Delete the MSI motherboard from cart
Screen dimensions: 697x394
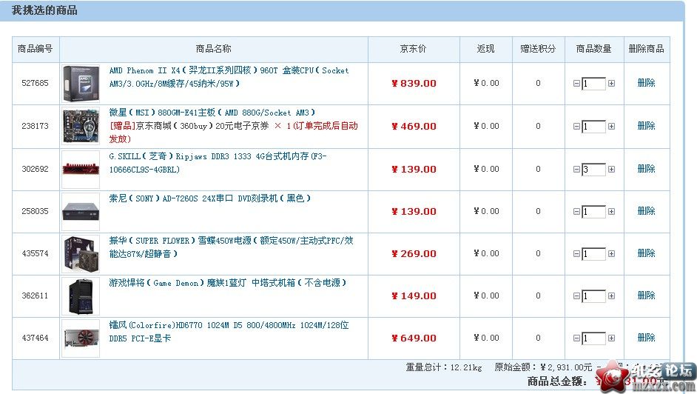tap(646, 126)
